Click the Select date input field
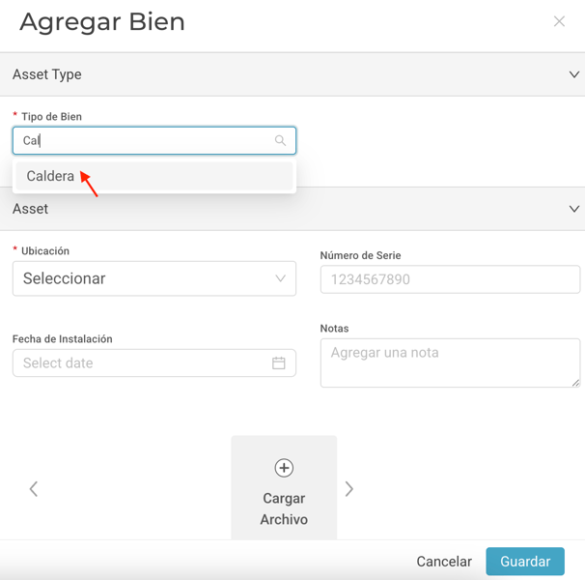 [x=154, y=362]
